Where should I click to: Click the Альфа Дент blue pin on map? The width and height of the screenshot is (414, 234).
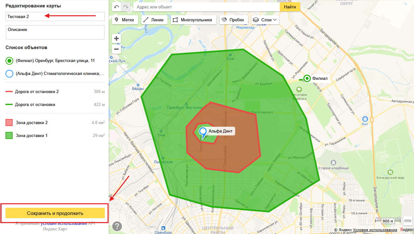pos(203,133)
